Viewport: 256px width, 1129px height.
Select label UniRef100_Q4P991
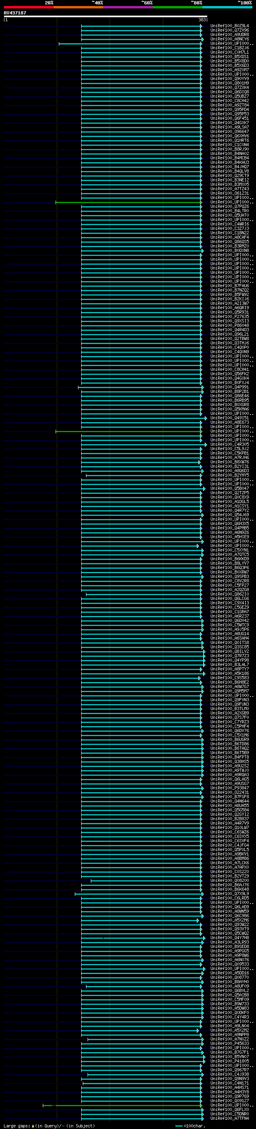(x=229, y=387)
